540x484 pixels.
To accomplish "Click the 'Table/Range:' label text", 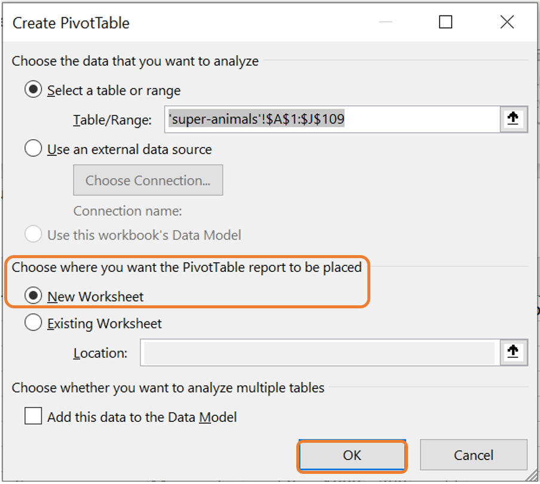I will pos(112,120).
